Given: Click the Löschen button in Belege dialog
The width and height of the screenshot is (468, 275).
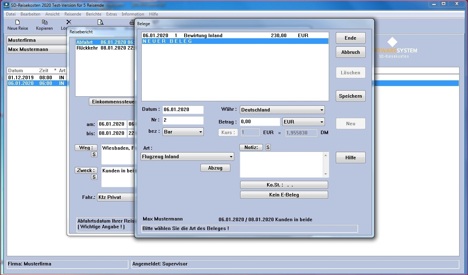Looking at the screenshot, I should point(350,73).
